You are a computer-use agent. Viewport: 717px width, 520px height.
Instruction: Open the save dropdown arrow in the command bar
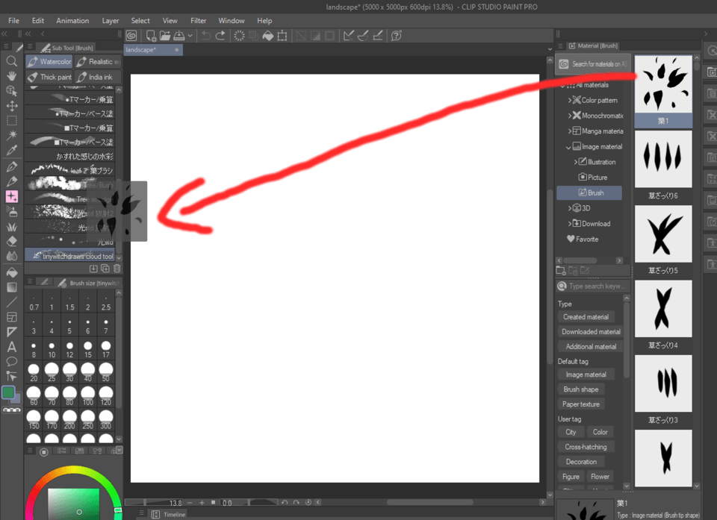click(190, 36)
